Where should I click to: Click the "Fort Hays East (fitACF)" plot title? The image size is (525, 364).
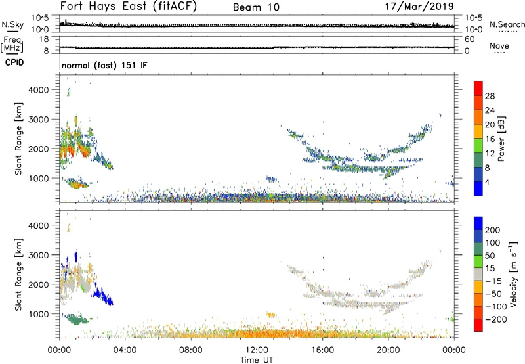[129, 7]
